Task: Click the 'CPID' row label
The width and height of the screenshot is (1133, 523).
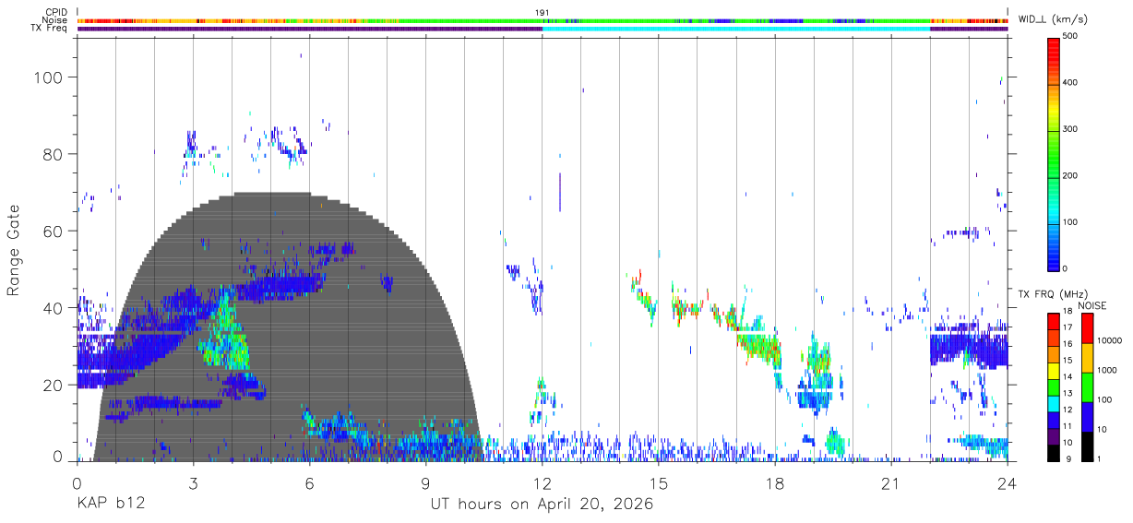Action: click(56, 12)
